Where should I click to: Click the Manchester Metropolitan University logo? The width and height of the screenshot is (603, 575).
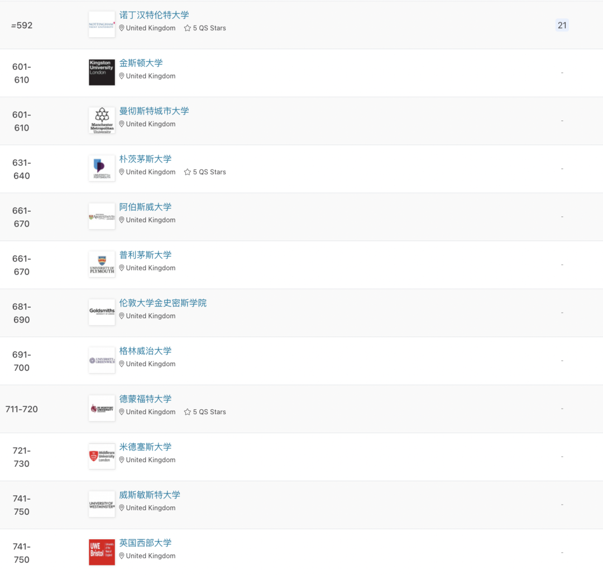(x=102, y=121)
